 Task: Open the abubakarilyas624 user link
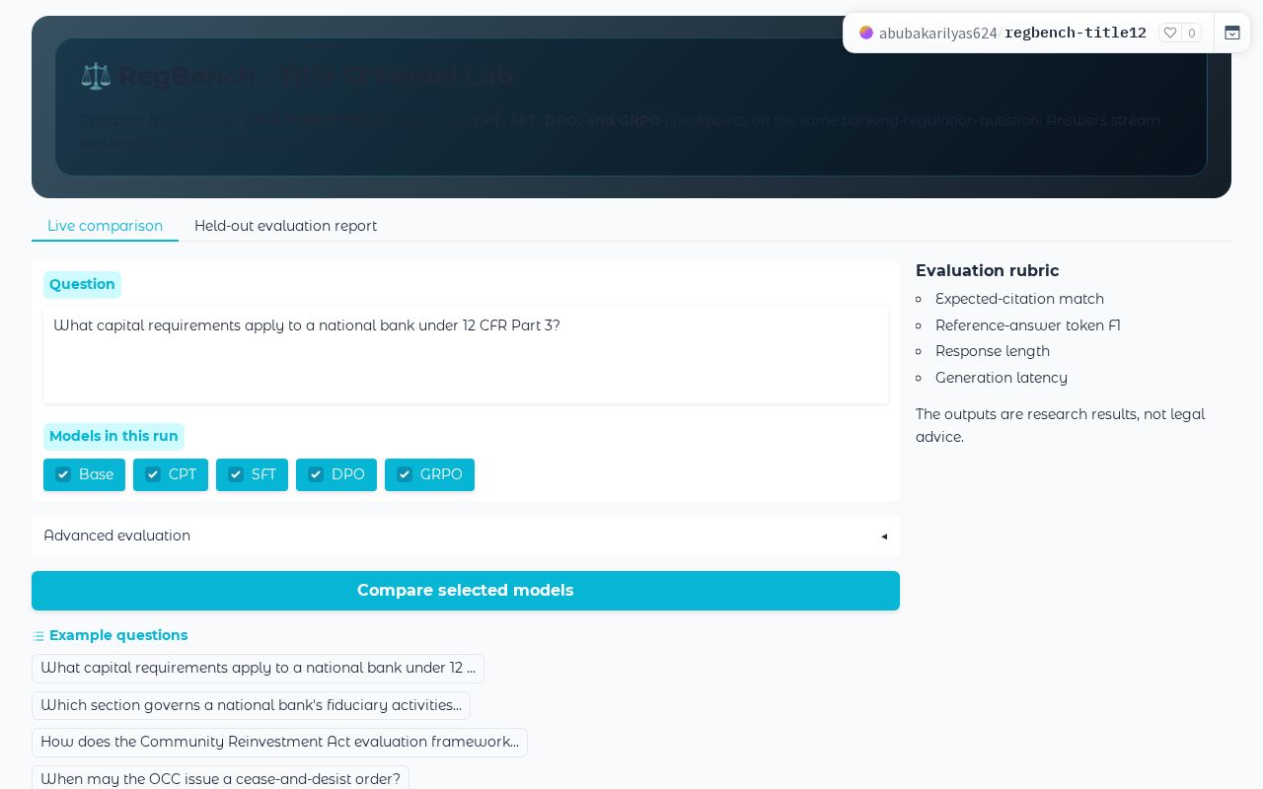pyautogui.click(x=937, y=33)
